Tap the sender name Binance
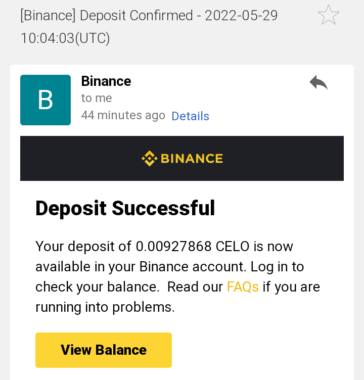The width and height of the screenshot is (364, 380). pos(106,81)
